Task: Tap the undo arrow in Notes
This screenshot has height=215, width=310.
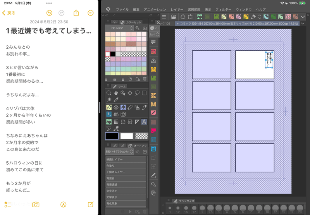Action: tap(49, 13)
